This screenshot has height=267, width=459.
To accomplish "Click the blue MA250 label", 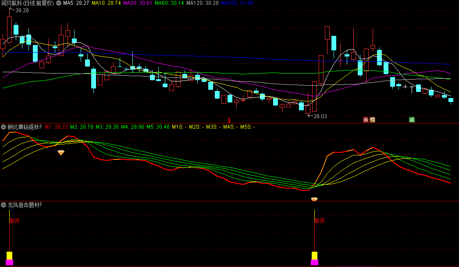I will click(237, 3).
